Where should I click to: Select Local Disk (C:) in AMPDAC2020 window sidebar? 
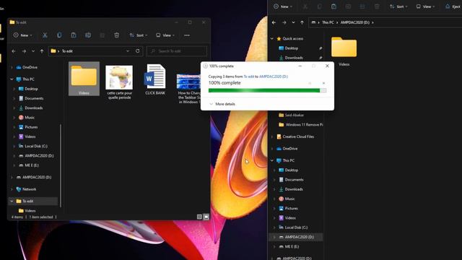tap(296, 227)
